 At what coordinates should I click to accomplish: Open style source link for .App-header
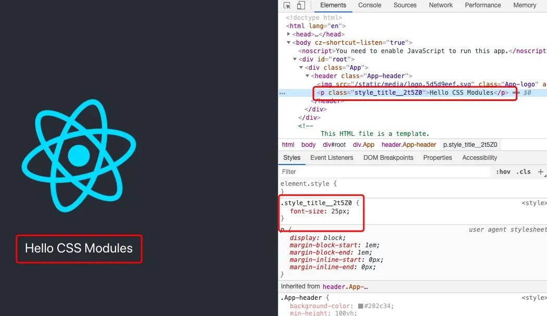point(534,298)
